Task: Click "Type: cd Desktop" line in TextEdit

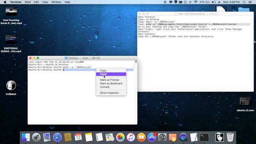Action: click(148, 19)
